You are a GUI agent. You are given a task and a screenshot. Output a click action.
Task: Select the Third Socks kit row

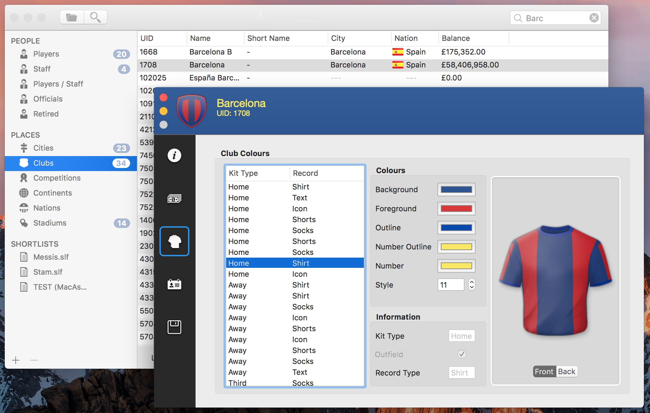click(x=295, y=383)
